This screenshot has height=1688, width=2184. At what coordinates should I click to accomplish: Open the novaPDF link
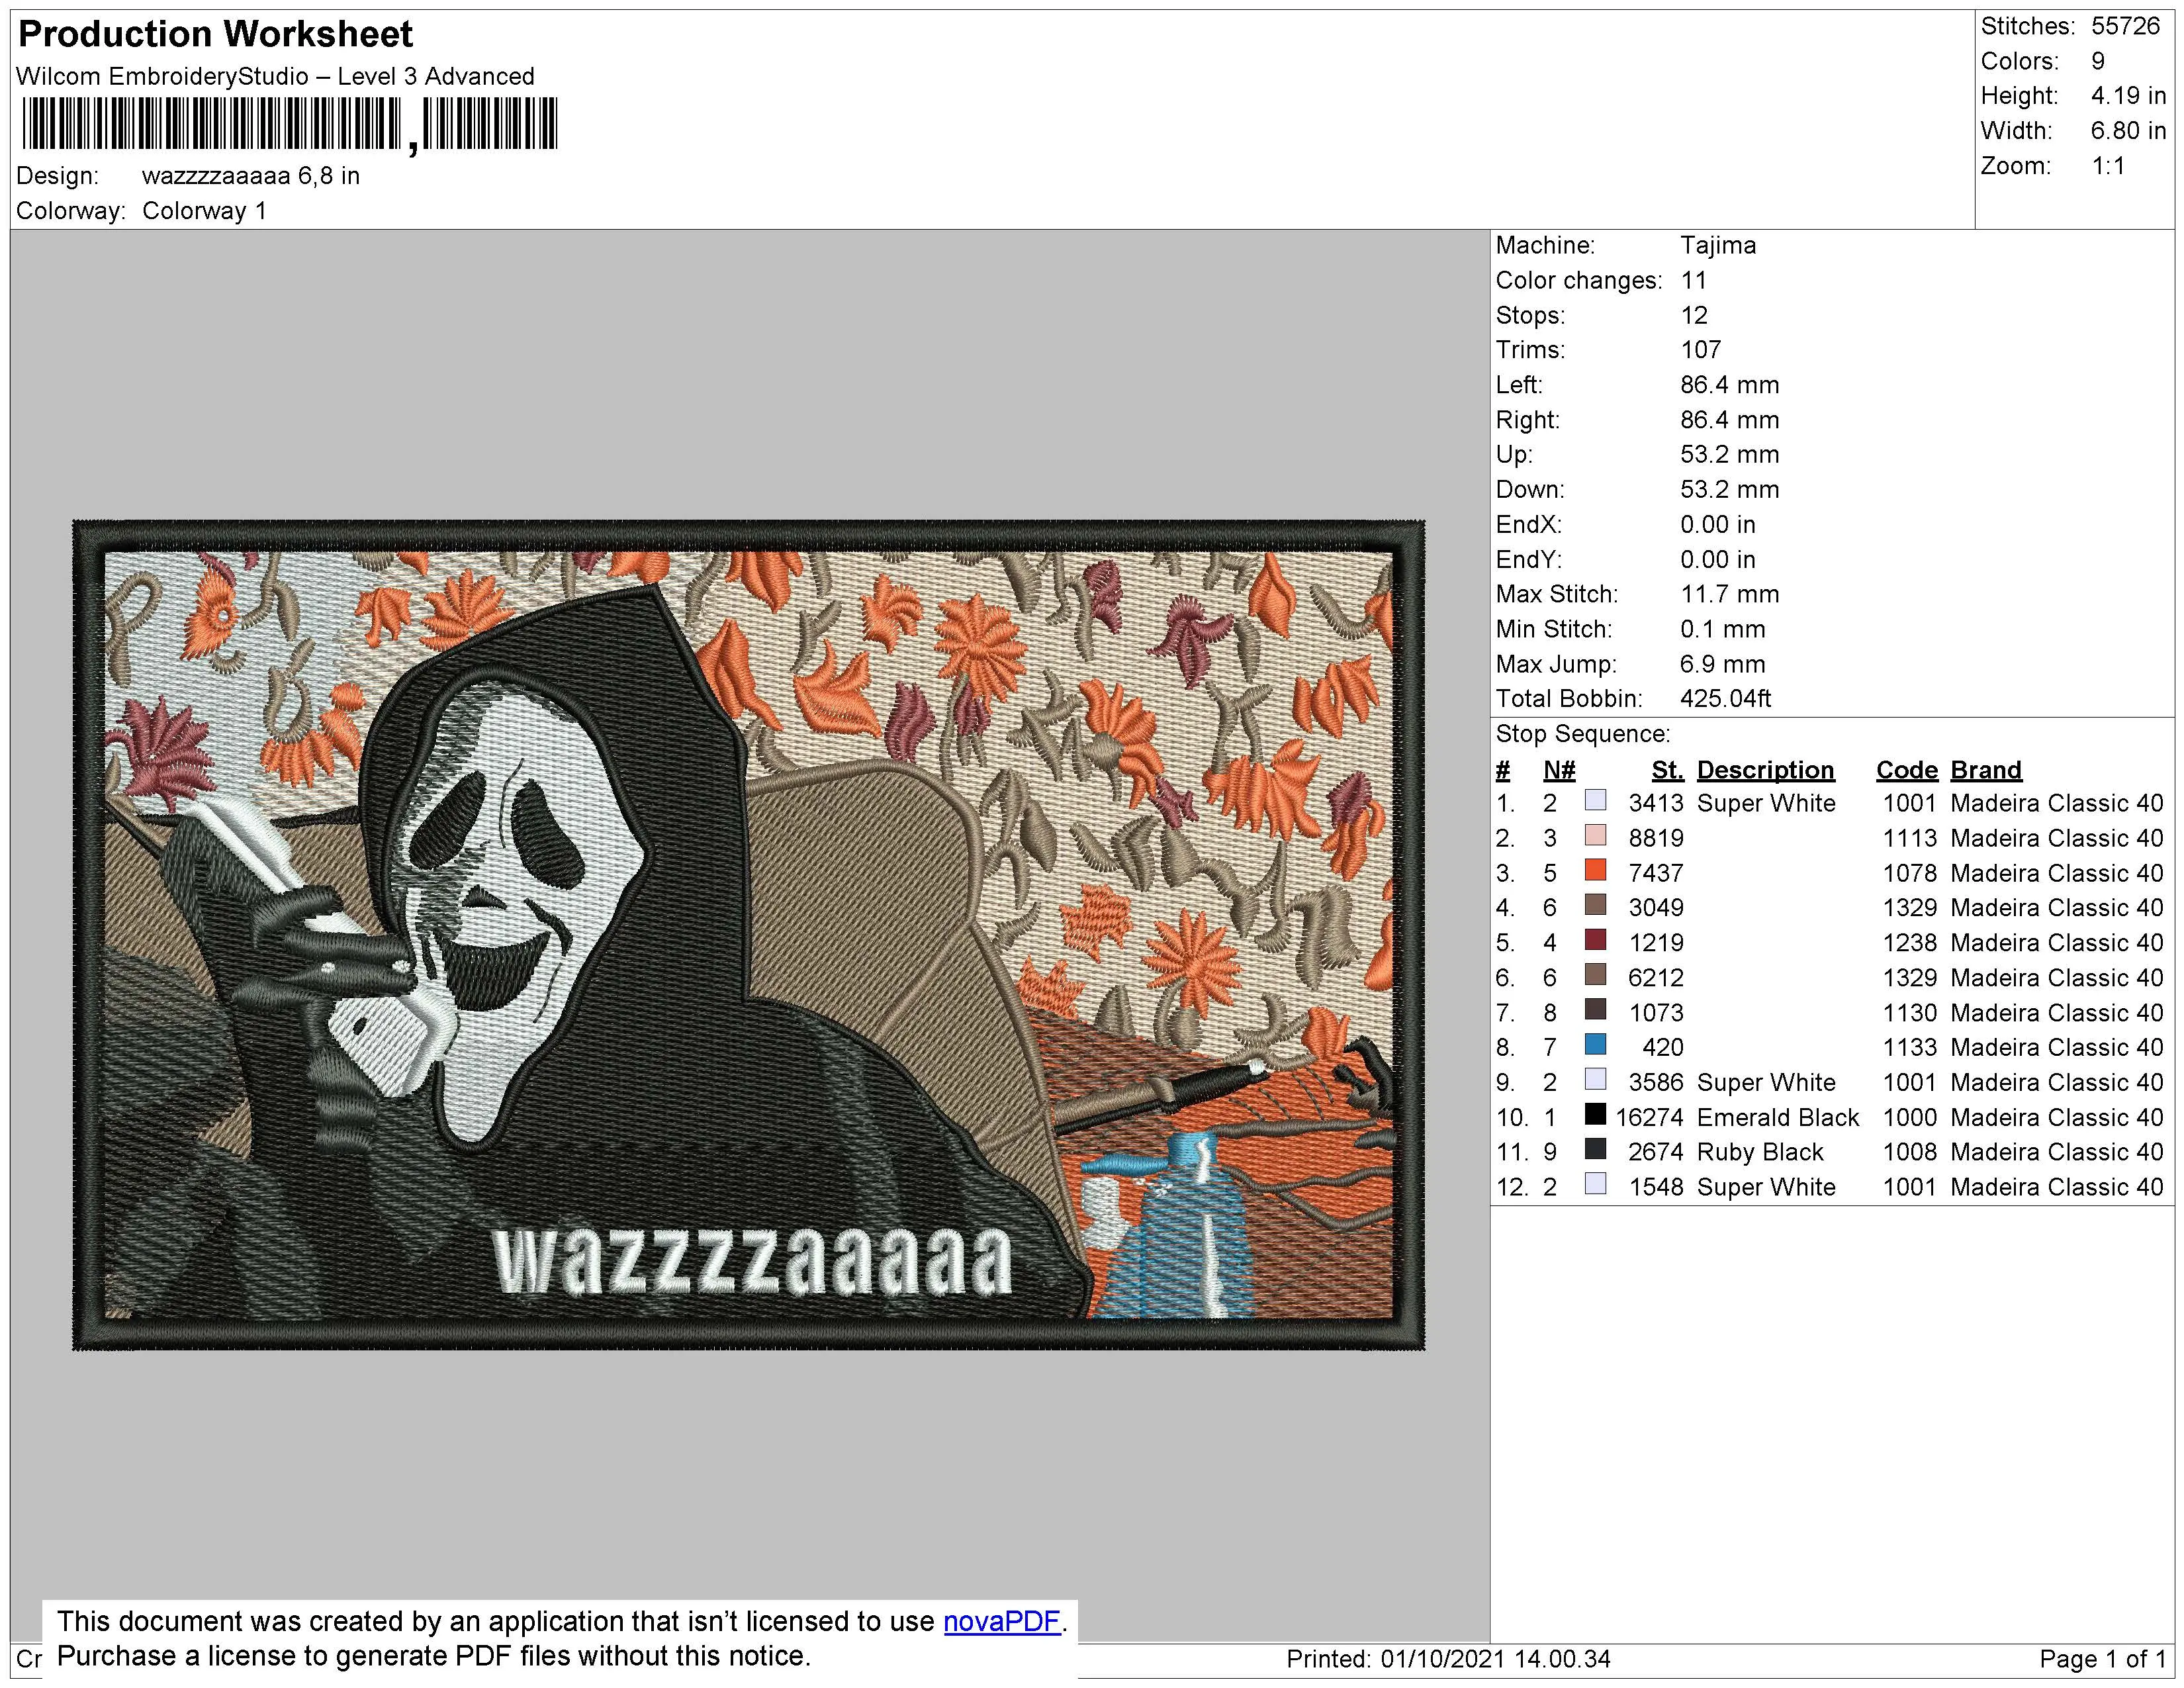1001,1621
